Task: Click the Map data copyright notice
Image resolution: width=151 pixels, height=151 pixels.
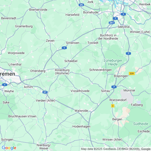Action: pos(116,149)
